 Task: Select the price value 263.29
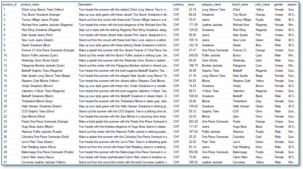point(193,121)
